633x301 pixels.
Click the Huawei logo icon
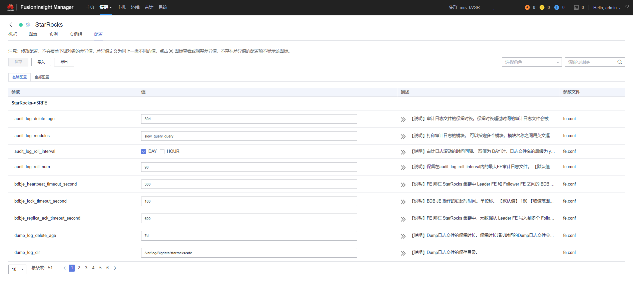(10, 7)
